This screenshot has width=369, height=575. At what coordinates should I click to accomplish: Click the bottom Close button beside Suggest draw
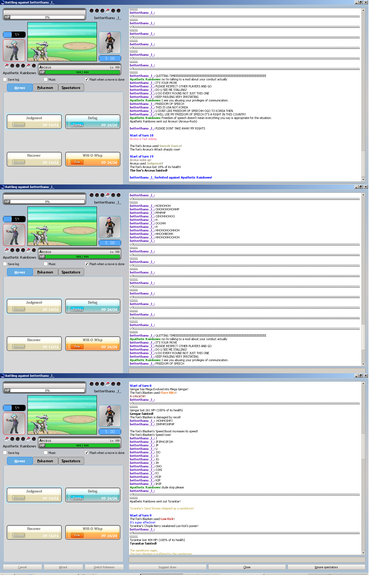pos(247,567)
